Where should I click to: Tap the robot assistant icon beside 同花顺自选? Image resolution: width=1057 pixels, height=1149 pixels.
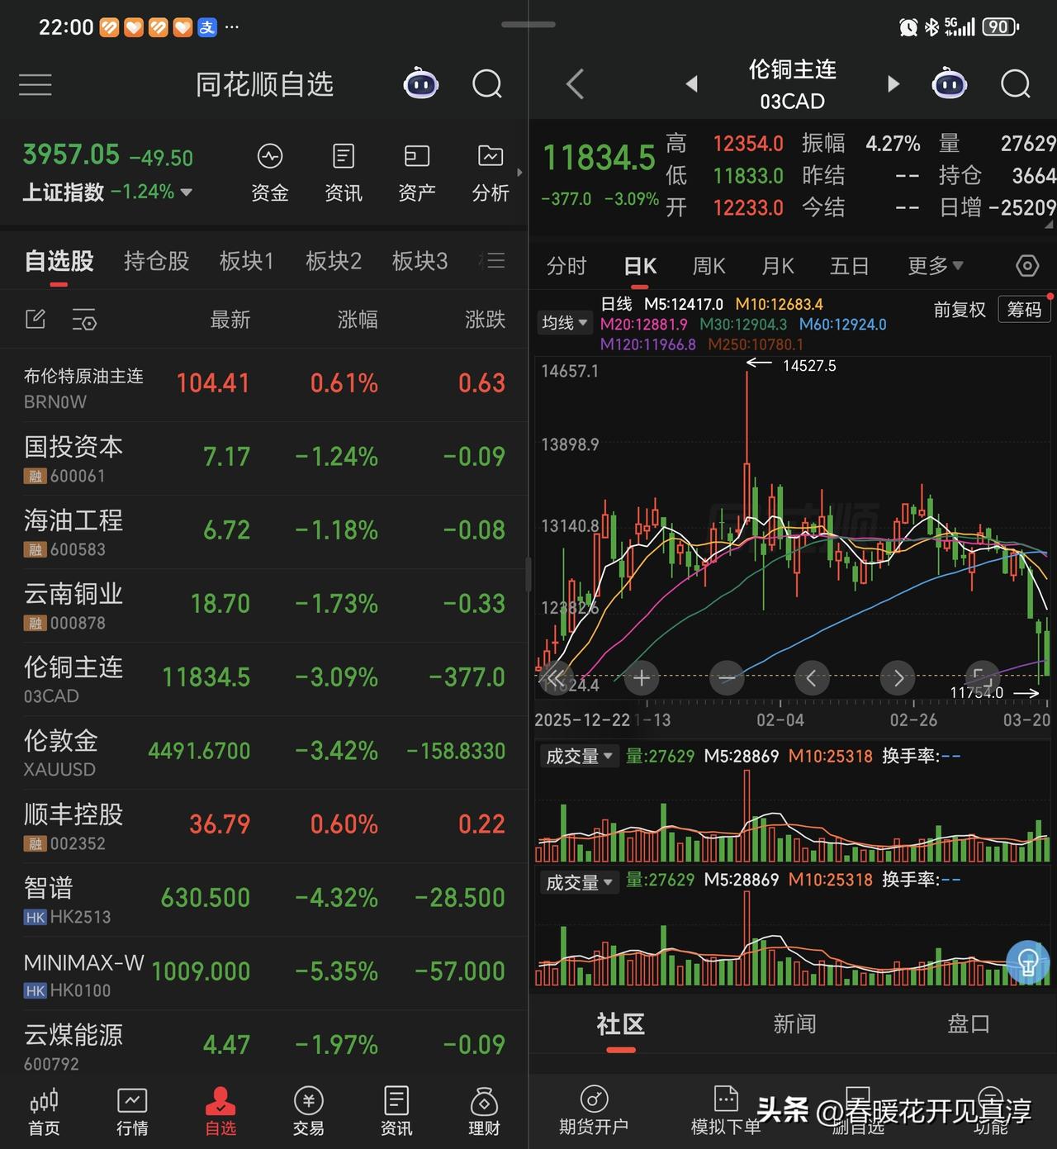coord(420,83)
